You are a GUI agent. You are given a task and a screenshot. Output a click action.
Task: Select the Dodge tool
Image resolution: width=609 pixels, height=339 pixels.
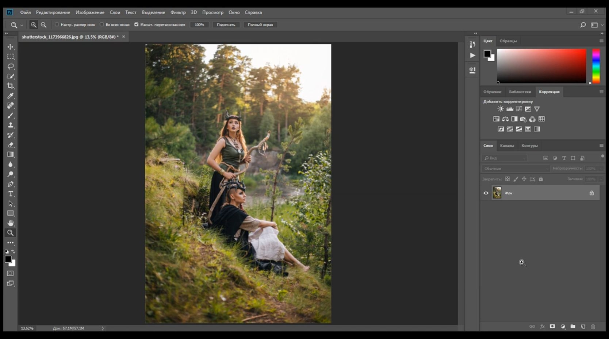(11, 174)
